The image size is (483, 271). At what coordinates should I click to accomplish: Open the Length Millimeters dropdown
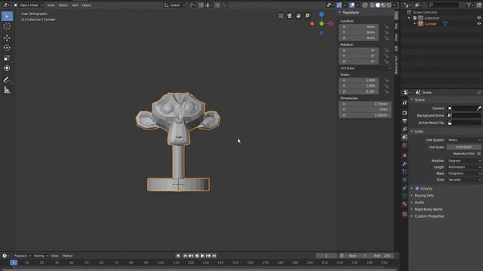pos(464,167)
